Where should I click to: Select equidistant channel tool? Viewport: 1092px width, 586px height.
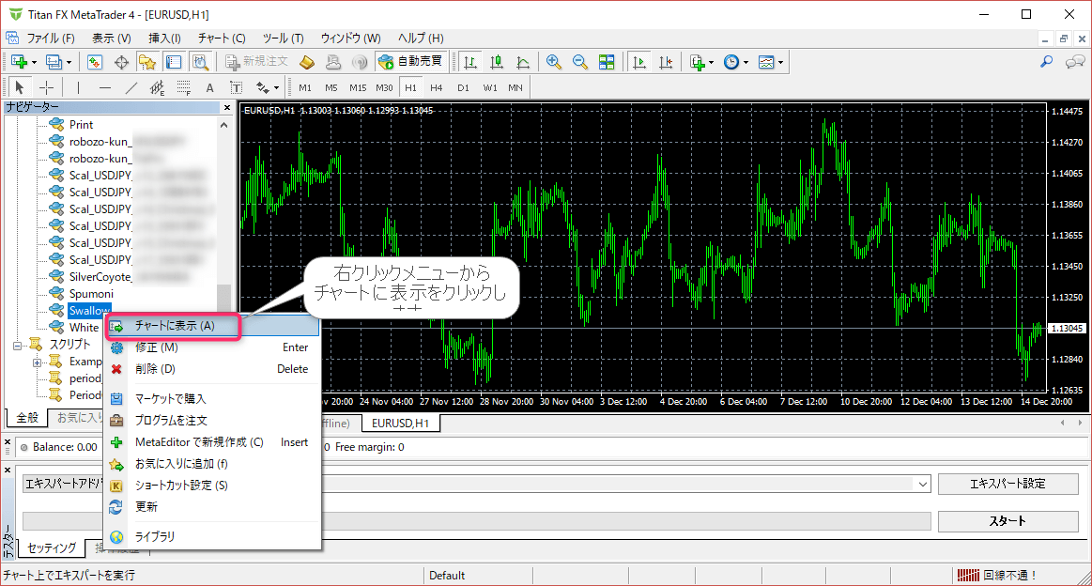(x=158, y=87)
